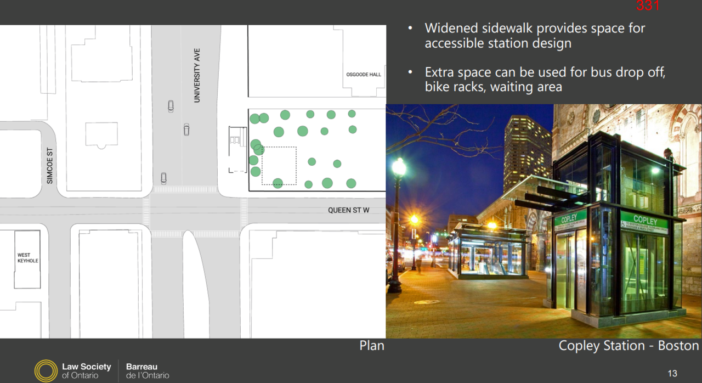Click the Simcoe St street label
Viewport: 702px width, 383px height.
tap(50, 165)
